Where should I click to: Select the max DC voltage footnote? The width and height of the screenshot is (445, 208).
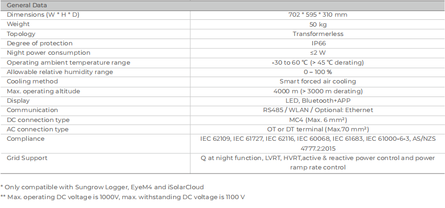122,197
